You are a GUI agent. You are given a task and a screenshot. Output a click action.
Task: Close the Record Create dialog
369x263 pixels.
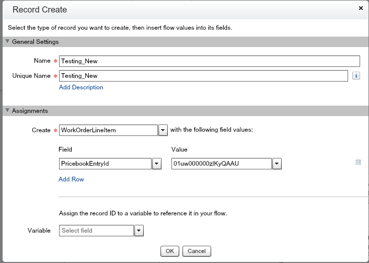click(361, 8)
